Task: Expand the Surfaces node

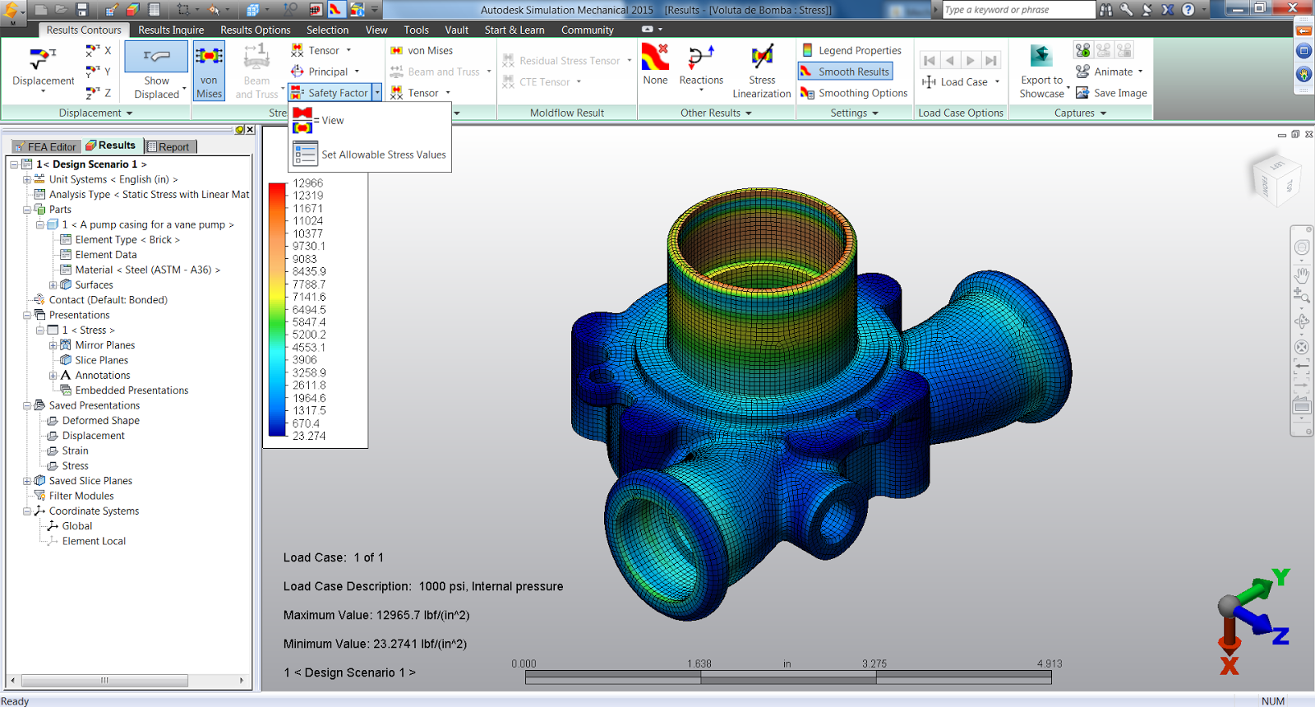Action: pyautogui.click(x=53, y=285)
